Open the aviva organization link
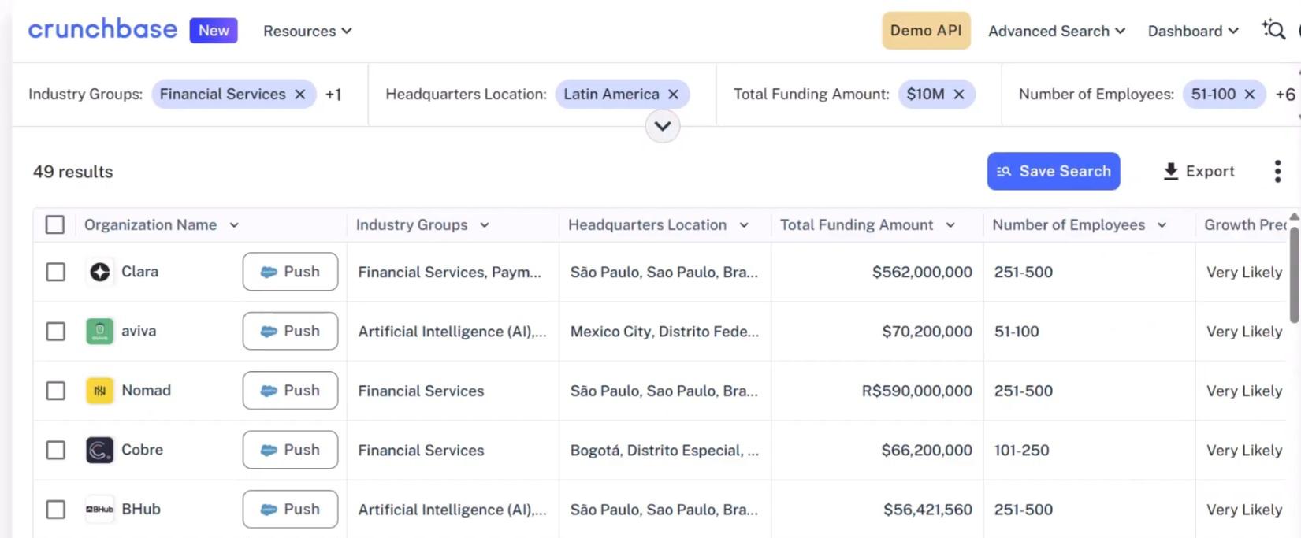The height and width of the screenshot is (538, 1301). pos(139,331)
